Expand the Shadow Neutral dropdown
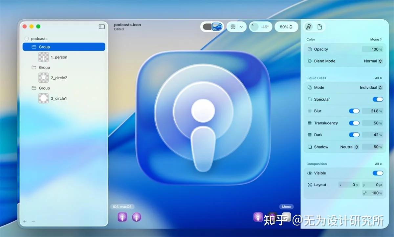 (x=349, y=147)
